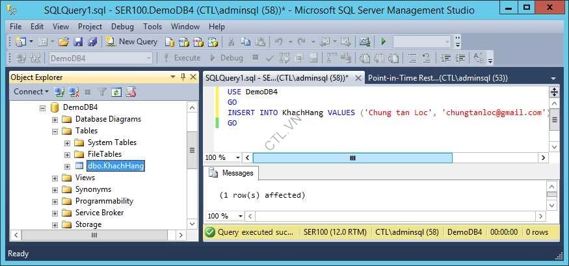Click the Database Engine Query icon
This screenshot has height=266, width=569.
click(170, 42)
